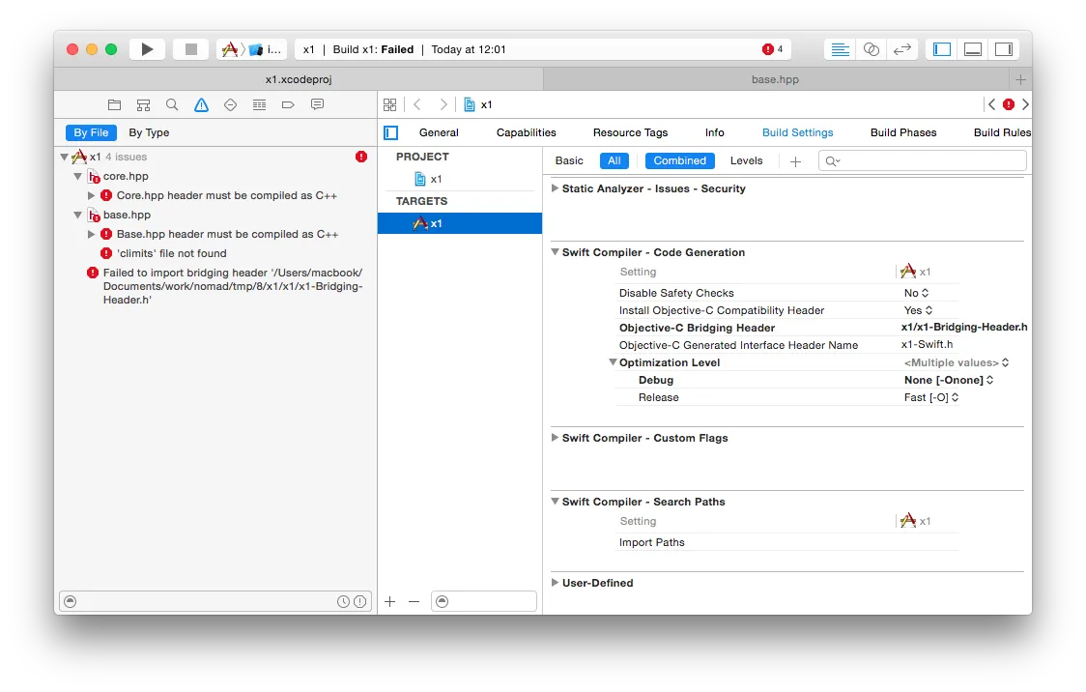The height and width of the screenshot is (692, 1086).
Task: Toggle the Utilities panel visibility
Action: (1004, 49)
